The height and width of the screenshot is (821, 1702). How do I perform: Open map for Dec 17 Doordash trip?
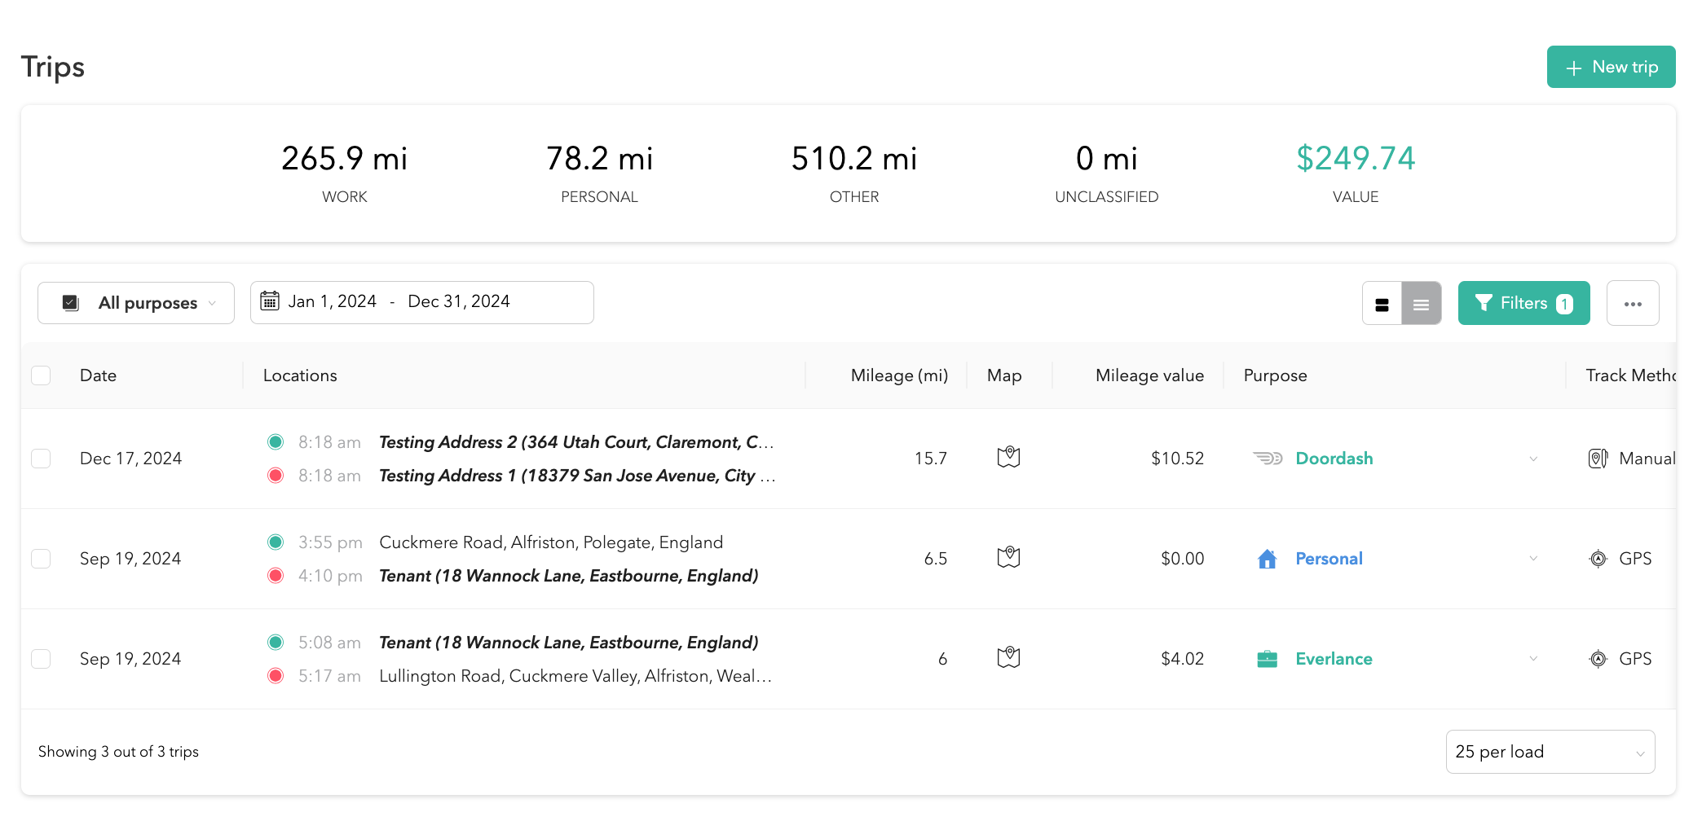pyautogui.click(x=1008, y=458)
